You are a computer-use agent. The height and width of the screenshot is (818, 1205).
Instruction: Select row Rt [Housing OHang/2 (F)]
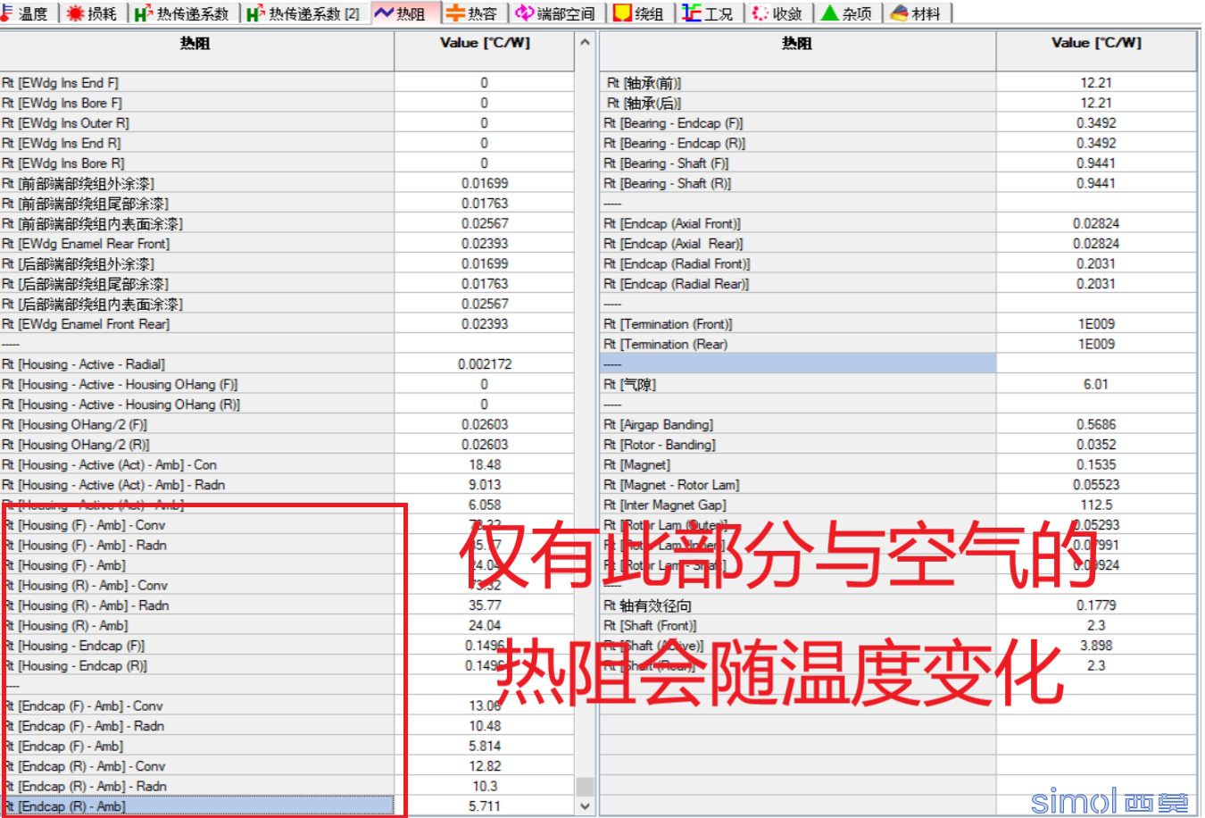[x=196, y=425]
